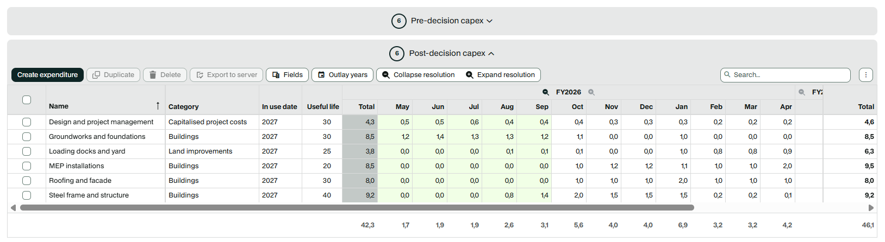
Task: Click the Delete button
Action: pyautogui.click(x=165, y=75)
